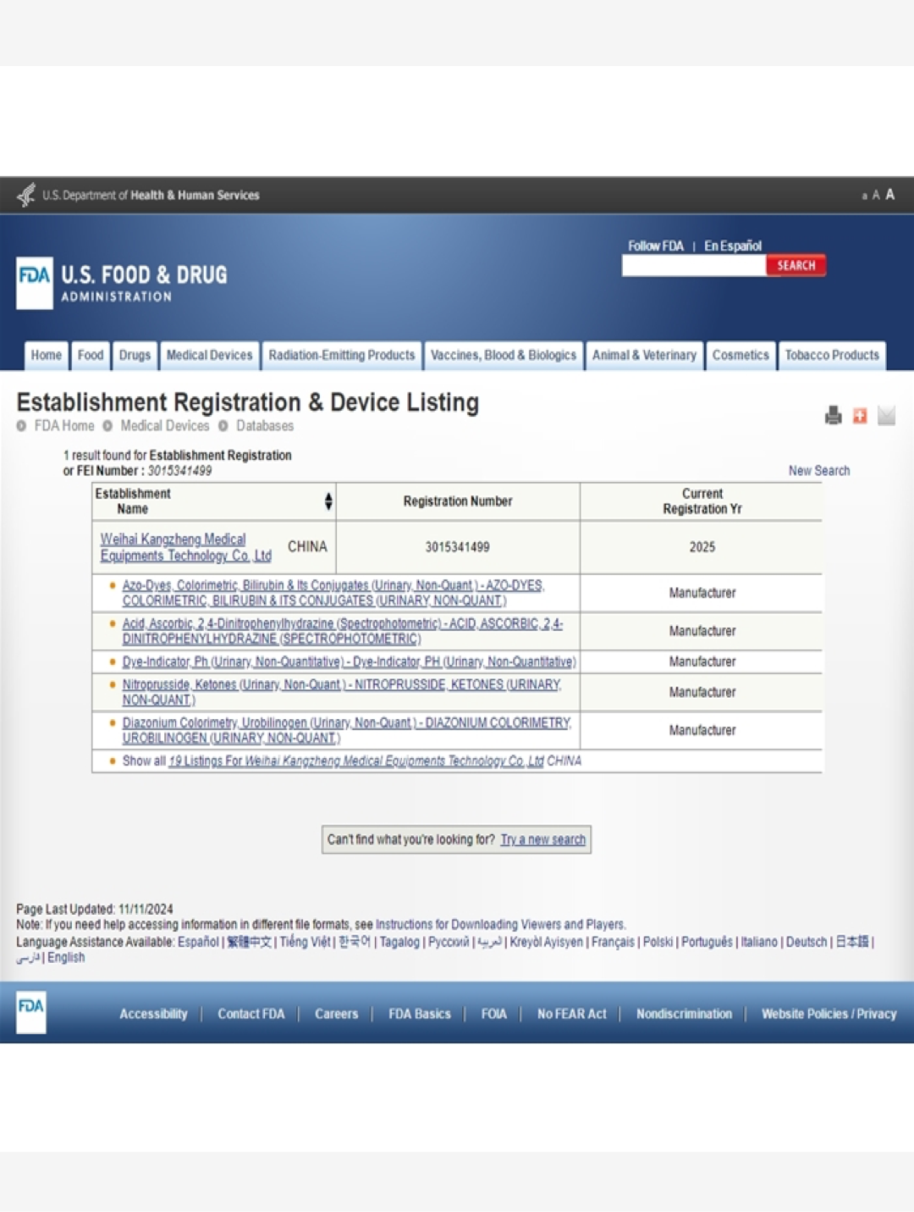Screen dimensions: 914x1212
Task: Click Try a new search link
Action: tap(543, 839)
